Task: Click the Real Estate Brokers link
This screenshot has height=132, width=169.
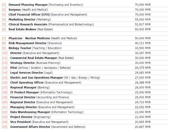Action: coord(22,29)
